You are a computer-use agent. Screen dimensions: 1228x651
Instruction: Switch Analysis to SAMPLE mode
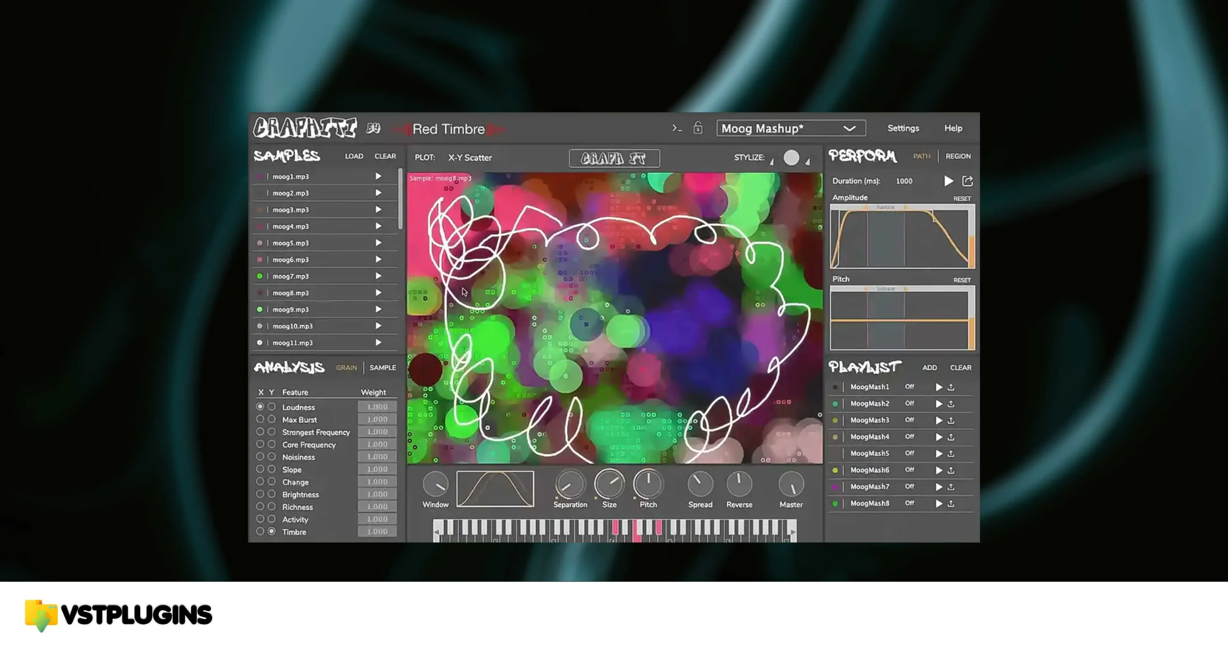(383, 367)
